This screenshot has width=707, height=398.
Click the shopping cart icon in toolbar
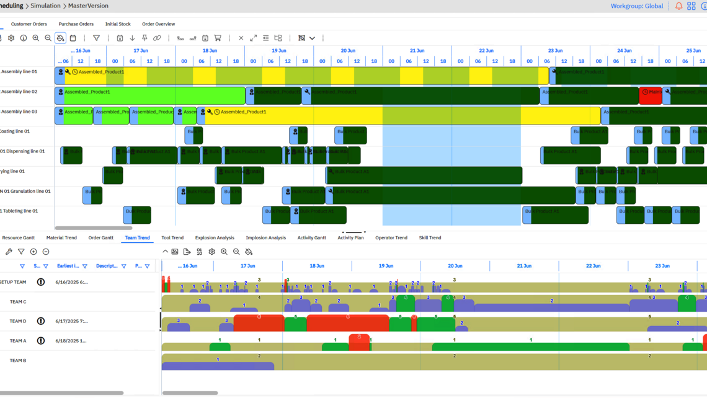tap(218, 38)
